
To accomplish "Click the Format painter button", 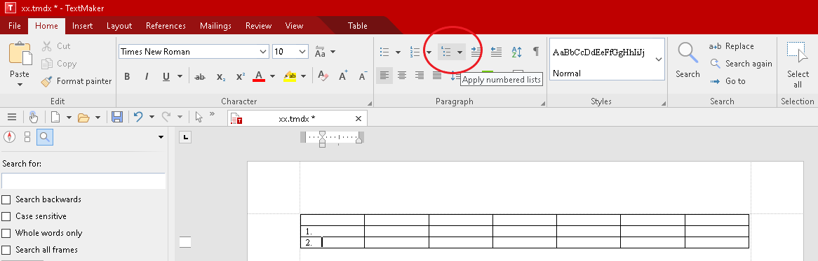I will [x=76, y=81].
